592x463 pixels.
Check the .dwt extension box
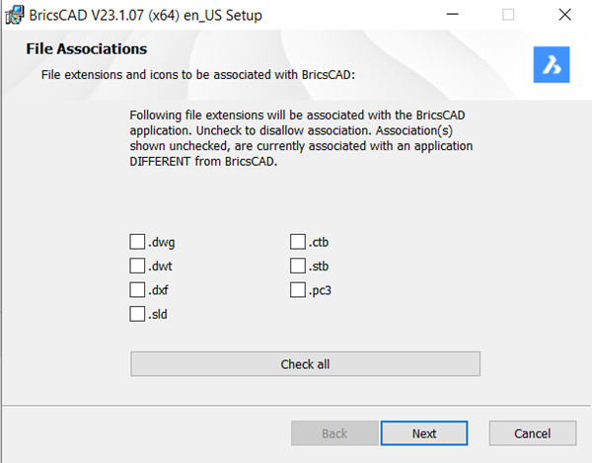pyautogui.click(x=137, y=266)
